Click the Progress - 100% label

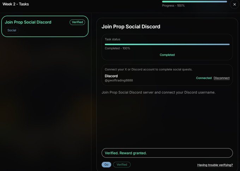click(x=173, y=6)
